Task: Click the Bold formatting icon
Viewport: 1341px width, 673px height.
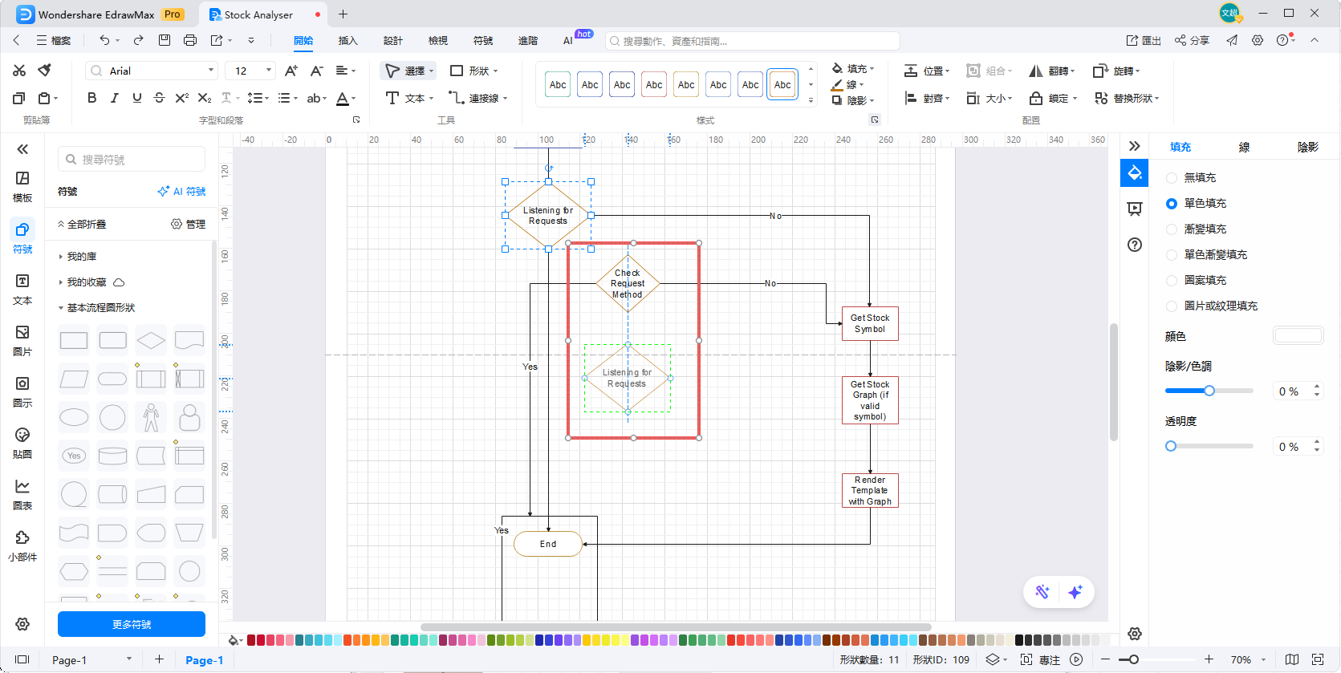Action: tap(91, 98)
